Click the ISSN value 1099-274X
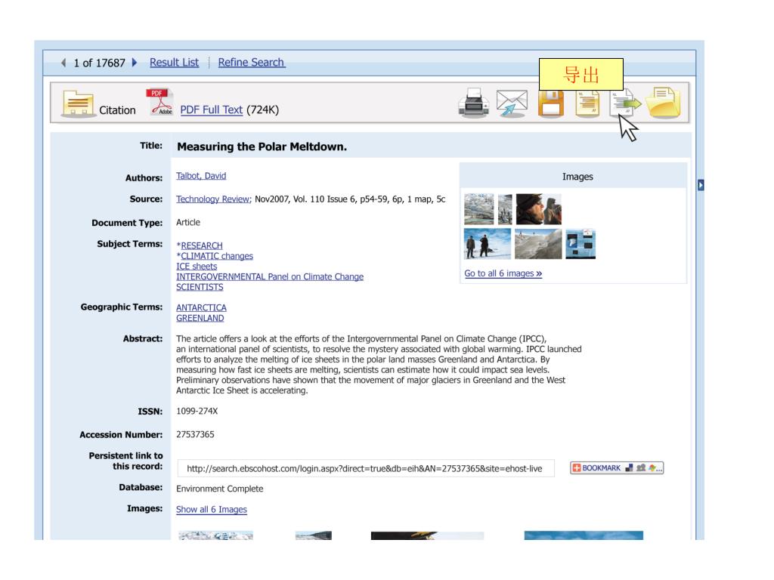 click(197, 411)
